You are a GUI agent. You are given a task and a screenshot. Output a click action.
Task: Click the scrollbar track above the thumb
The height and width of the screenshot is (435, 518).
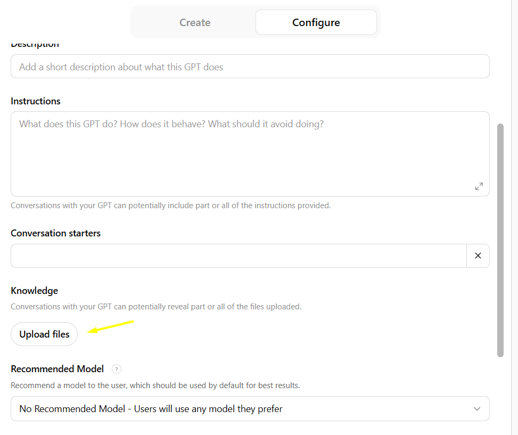(x=500, y=63)
